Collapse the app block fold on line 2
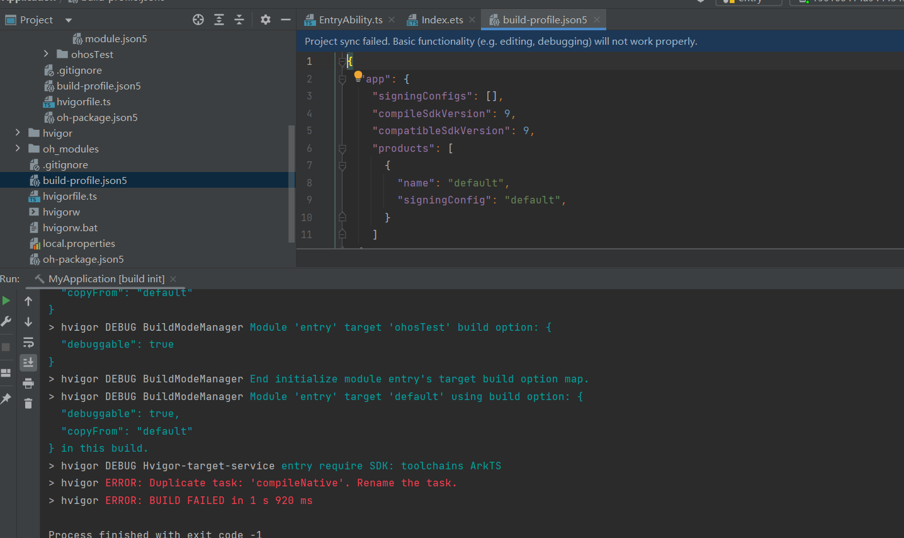This screenshot has width=904, height=538. 342,79
